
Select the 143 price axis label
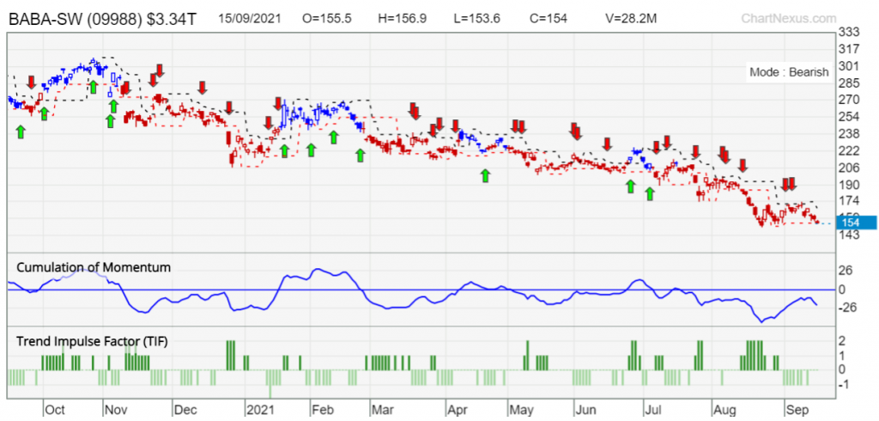point(848,235)
